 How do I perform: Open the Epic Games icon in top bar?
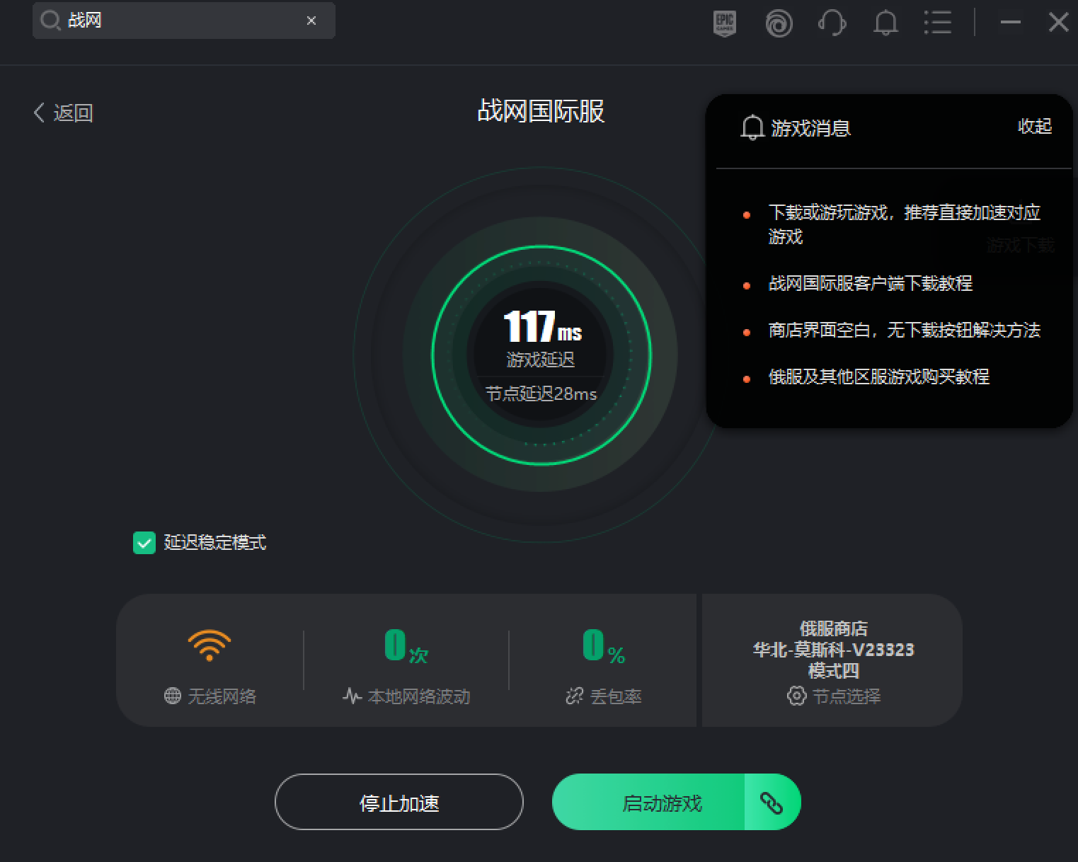pyautogui.click(x=725, y=23)
